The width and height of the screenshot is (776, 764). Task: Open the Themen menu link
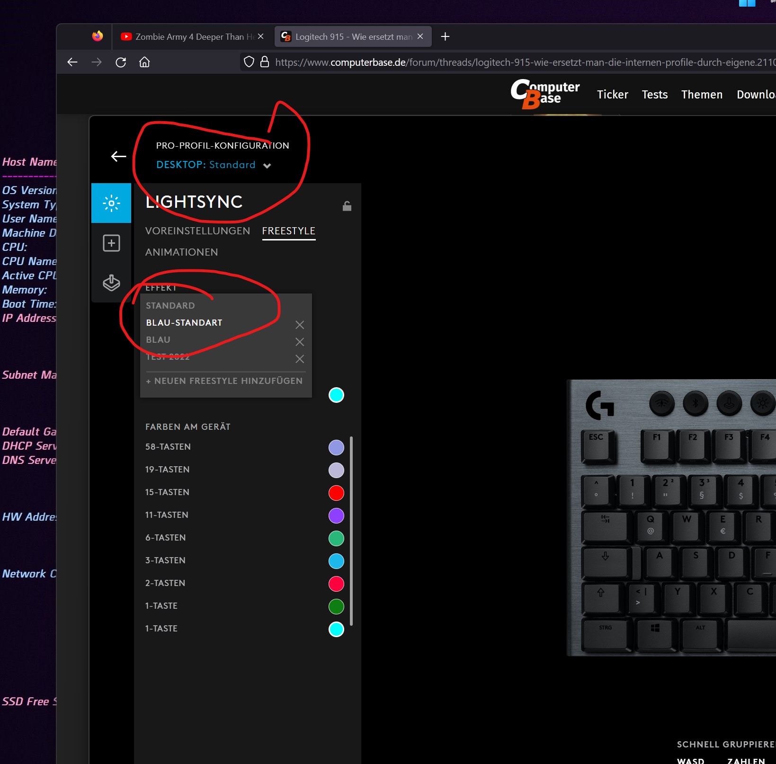click(x=702, y=95)
